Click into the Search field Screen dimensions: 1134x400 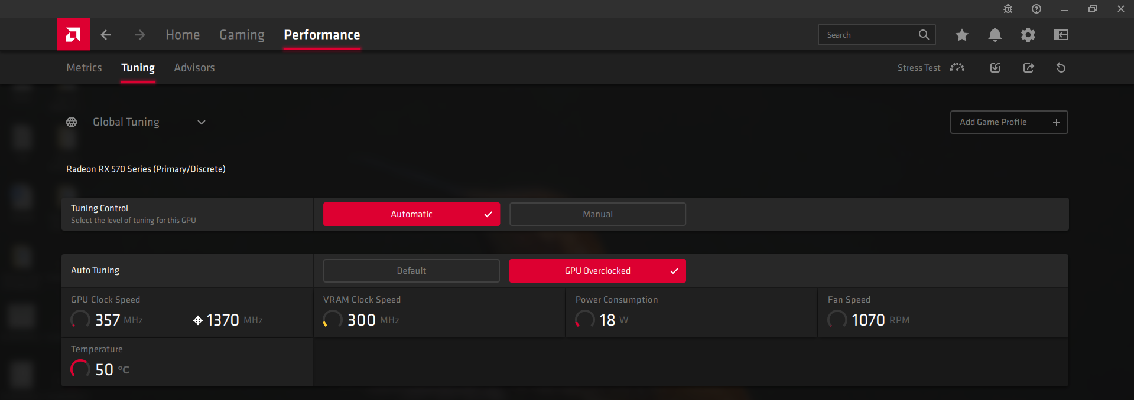click(876, 35)
